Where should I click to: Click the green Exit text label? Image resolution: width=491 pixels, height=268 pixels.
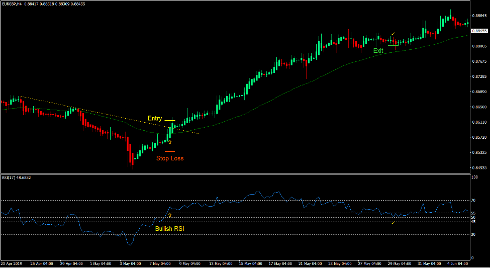pyautogui.click(x=378, y=51)
